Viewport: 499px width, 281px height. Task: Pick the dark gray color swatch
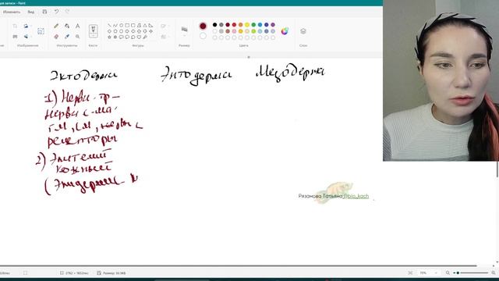pos(221,25)
